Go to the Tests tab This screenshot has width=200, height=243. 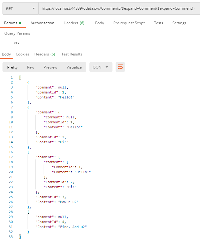[x=158, y=23]
